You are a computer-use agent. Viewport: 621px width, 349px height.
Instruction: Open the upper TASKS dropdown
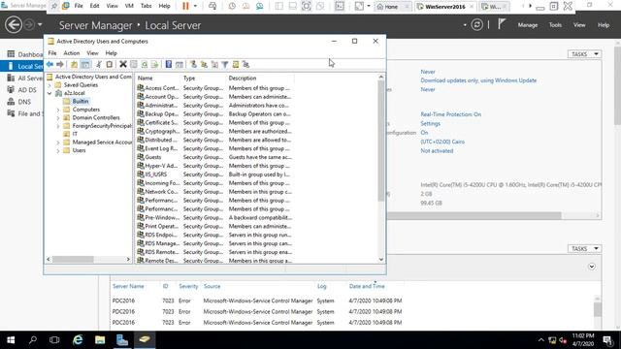(584, 54)
